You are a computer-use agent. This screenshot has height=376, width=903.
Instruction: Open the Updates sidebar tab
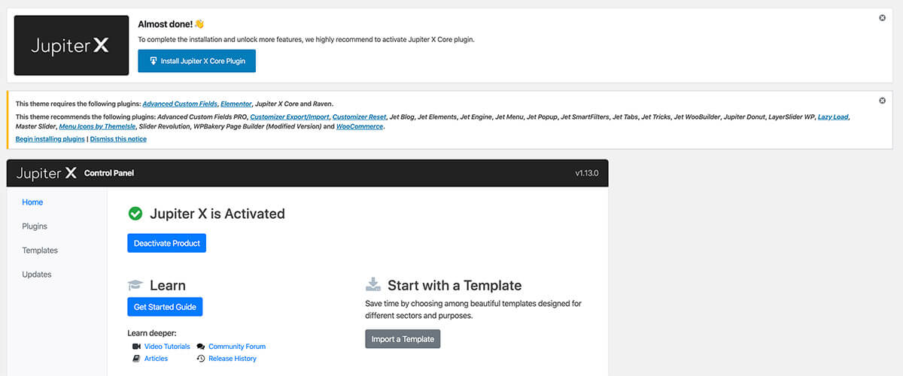(37, 274)
